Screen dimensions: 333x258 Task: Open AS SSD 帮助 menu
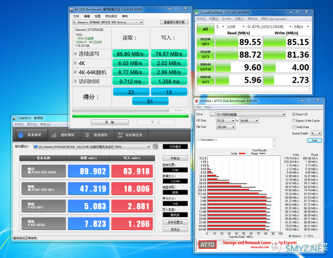click(x=125, y=16)
